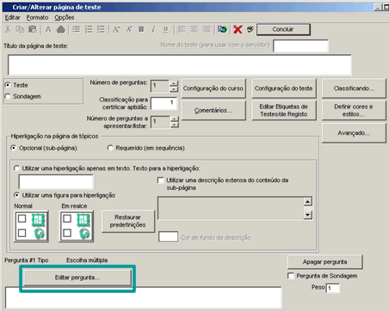Run the spell check icon
This screenshot has width=389, height=311.
coord(250,29)
